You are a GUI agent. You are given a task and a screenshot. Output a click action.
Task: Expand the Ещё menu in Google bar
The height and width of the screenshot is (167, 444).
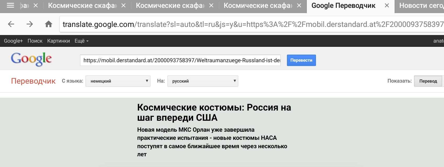(82, 41)
